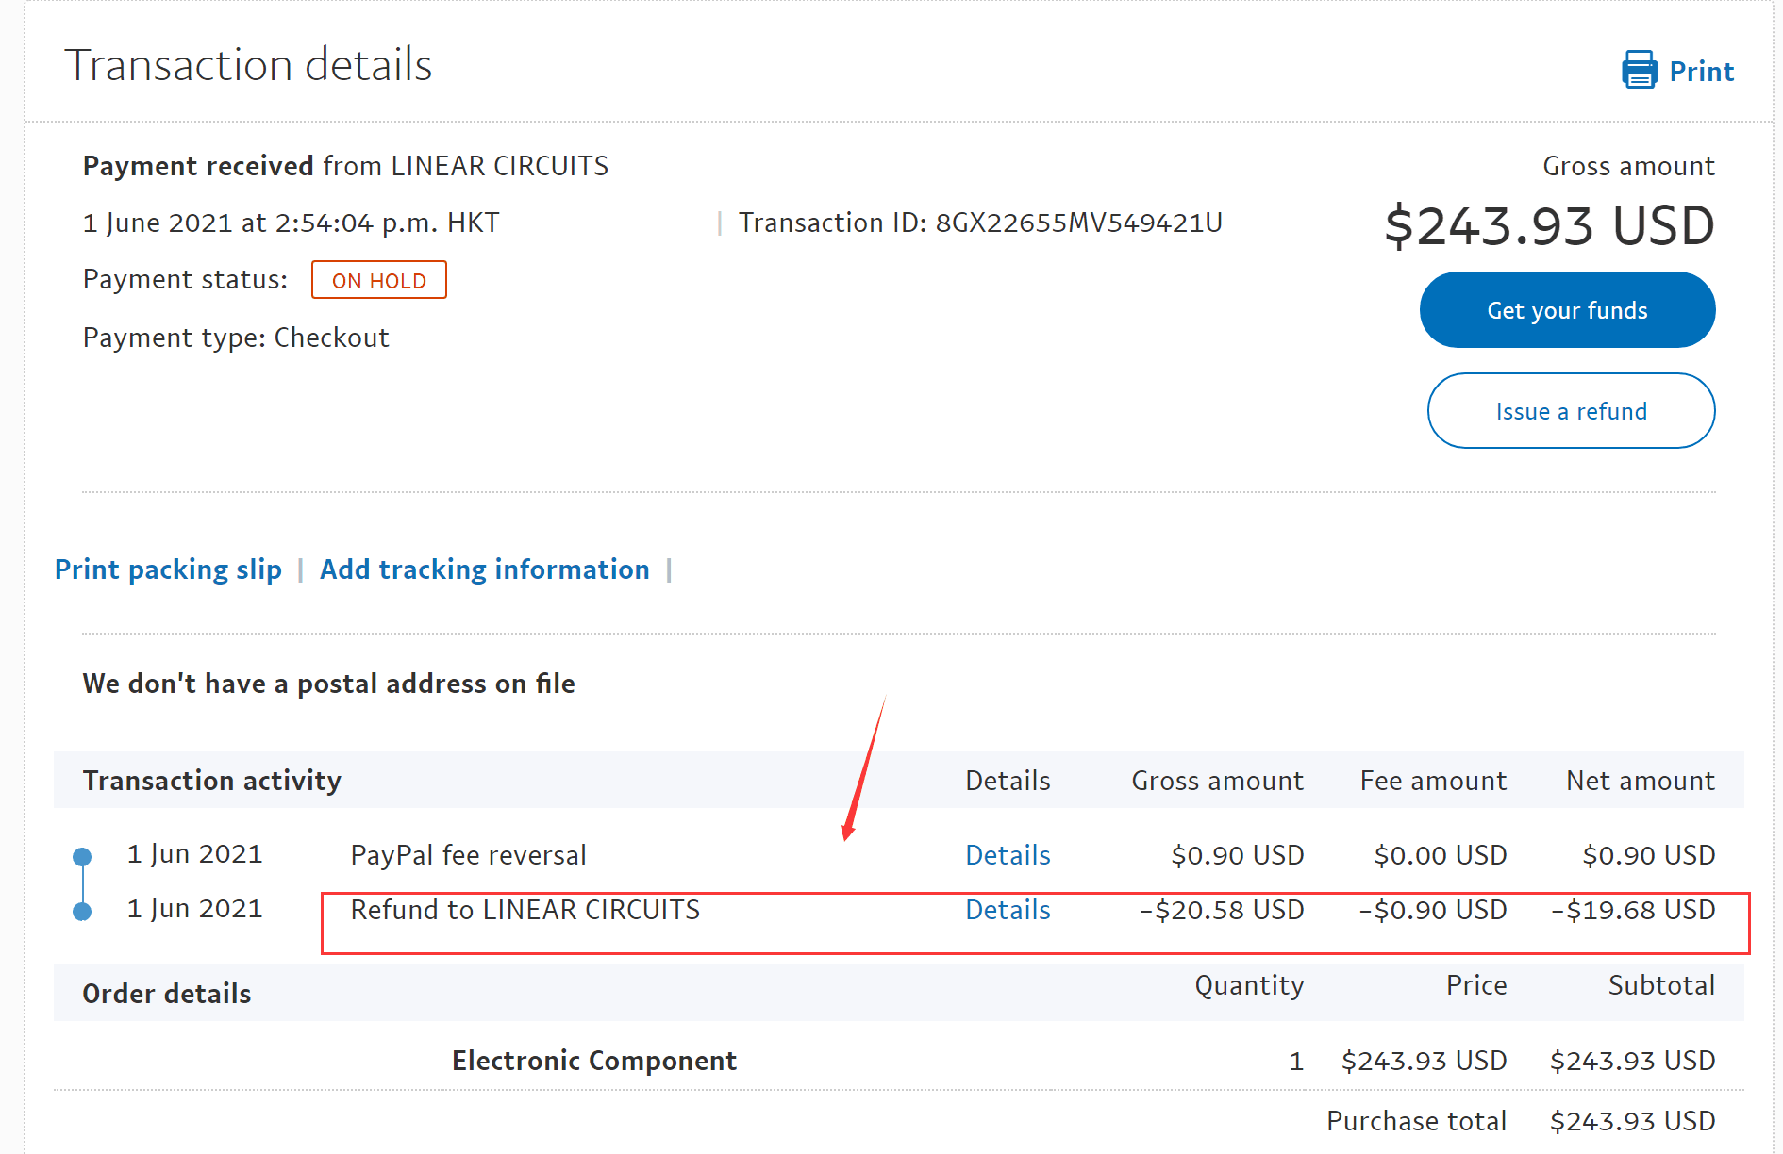The width and height of the screenshot is (1783, 1154).
Task: Click the printer icon
Action: (x=1639, y=70)
